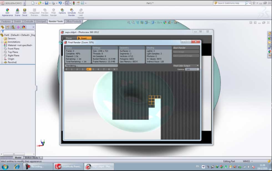Click the Edit Appearance icon in view toolbar
Screen dimensions: 272x171
(x=165, y=22)
